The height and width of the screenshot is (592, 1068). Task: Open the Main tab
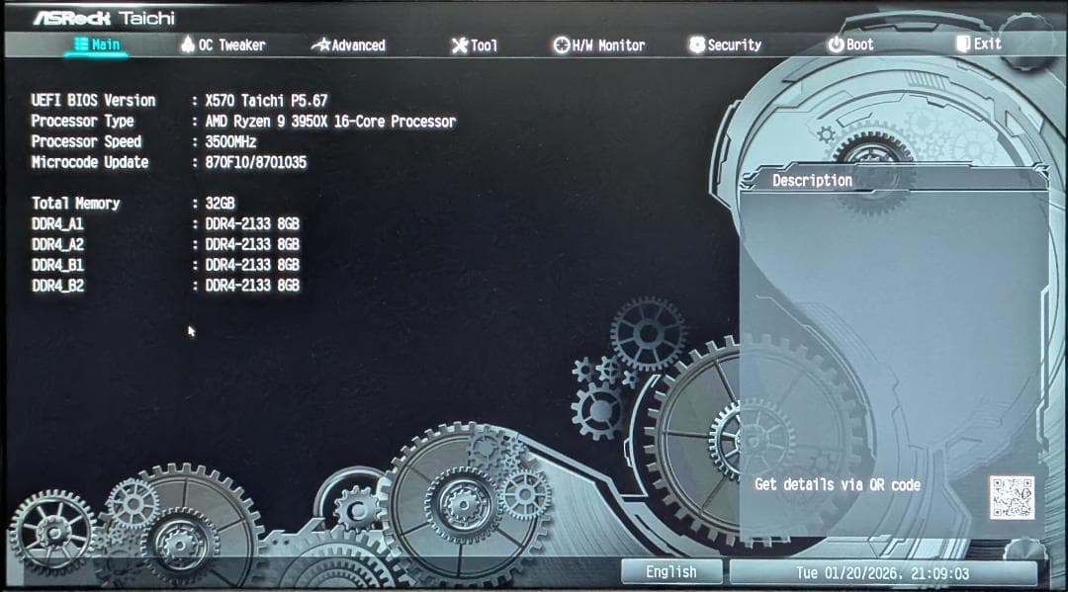[97, 44]
